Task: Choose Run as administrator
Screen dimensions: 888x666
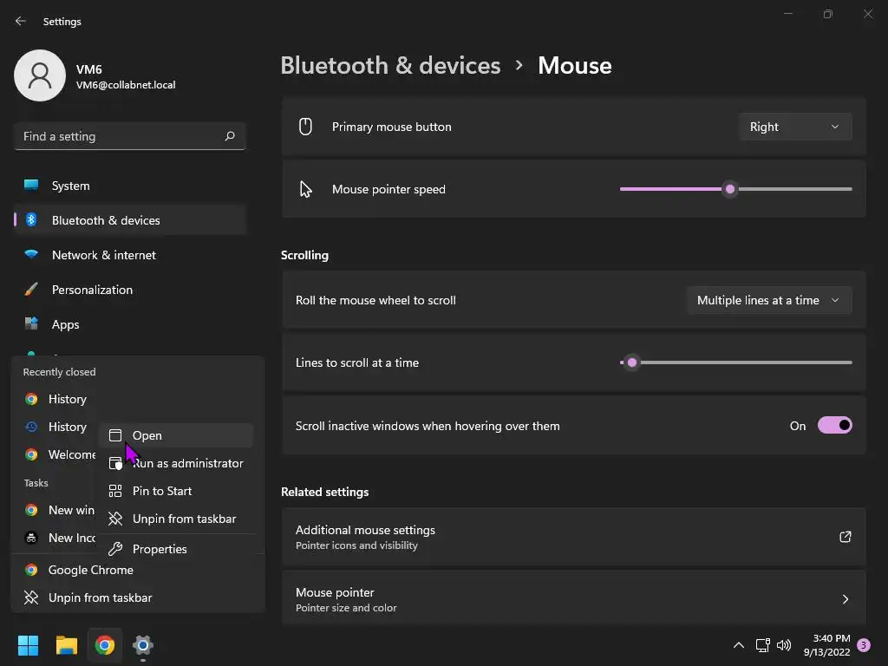Action: point(187,463)
